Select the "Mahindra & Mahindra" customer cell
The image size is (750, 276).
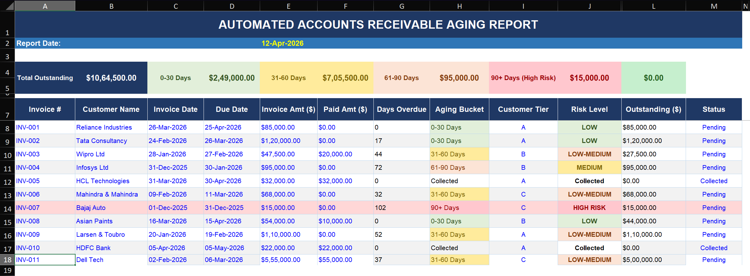click(x=111, y=194)
